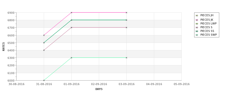Click the PIECES S legend marker icon
Viewport: 244px width, 107px height.
197,27
